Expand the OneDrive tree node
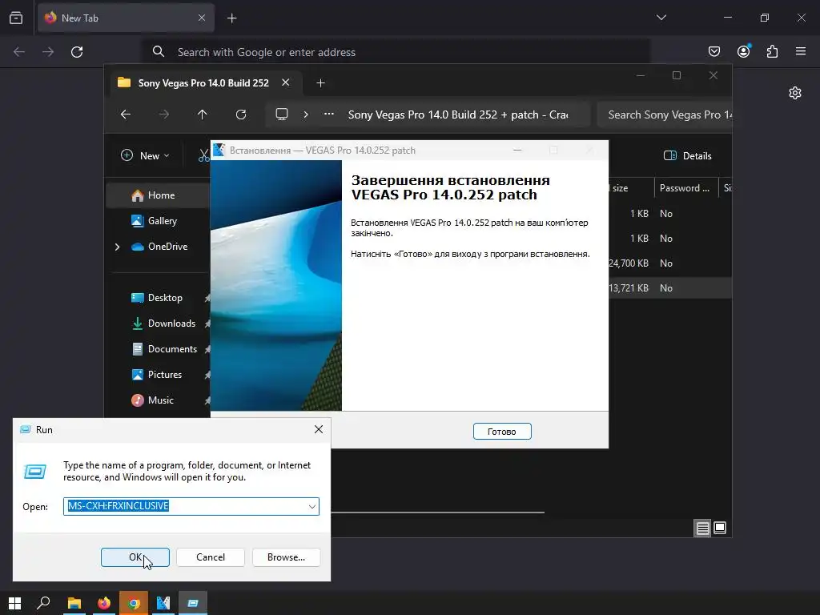The height and width of the screenshot is (615, 820). tap(117, 247)
